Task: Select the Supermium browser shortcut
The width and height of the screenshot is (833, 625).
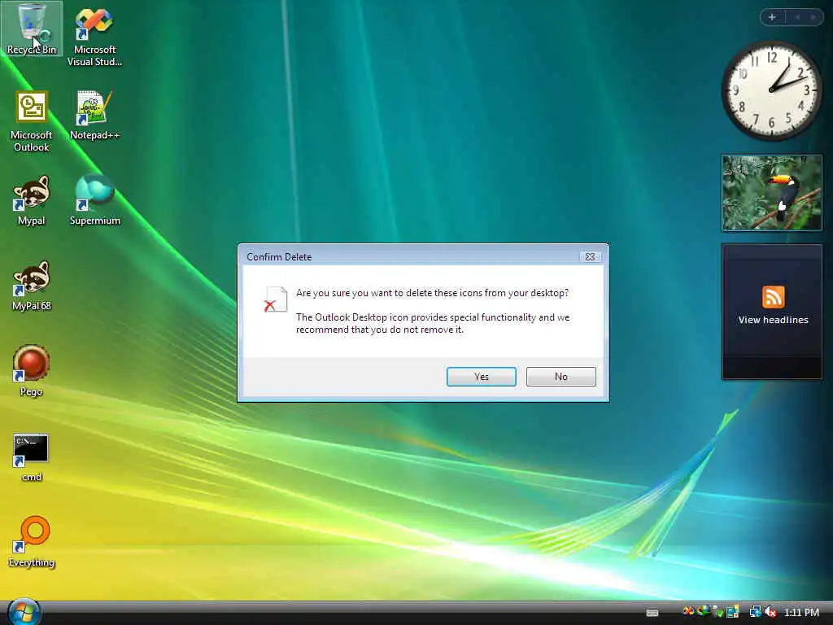Action: coord(94,201)
